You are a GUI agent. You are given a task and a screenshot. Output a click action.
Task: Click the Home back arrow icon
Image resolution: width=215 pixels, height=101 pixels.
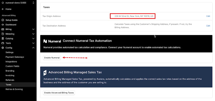tap(3, 9)
